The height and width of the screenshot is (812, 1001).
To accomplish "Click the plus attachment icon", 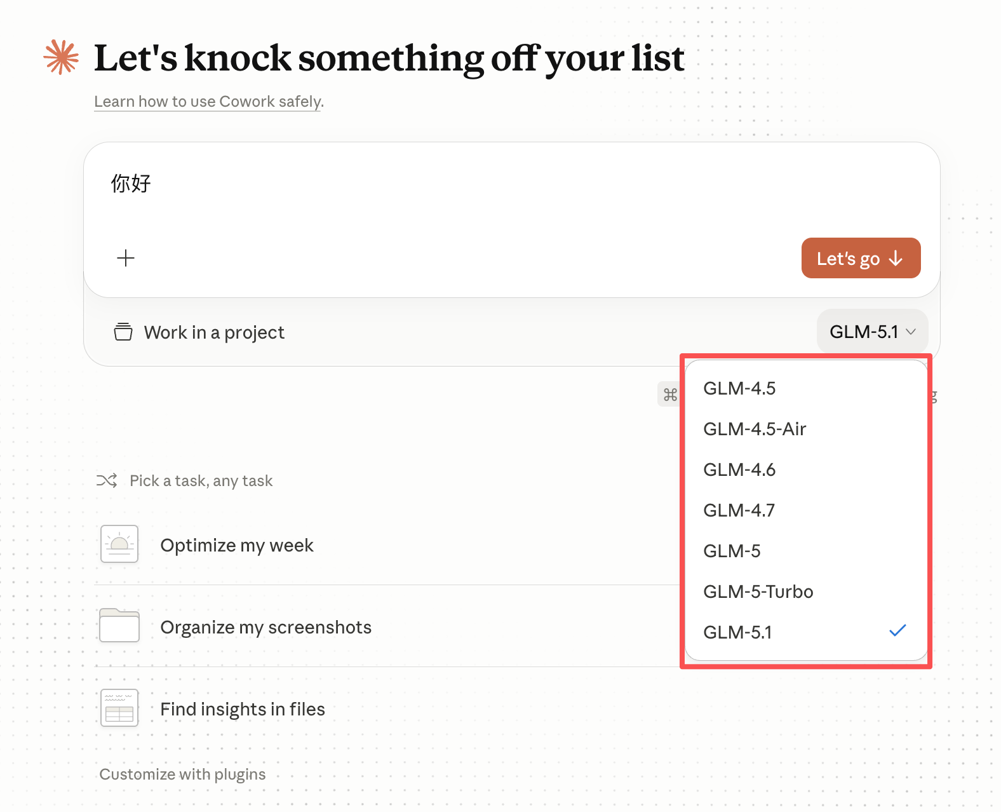I will (126, 258).
